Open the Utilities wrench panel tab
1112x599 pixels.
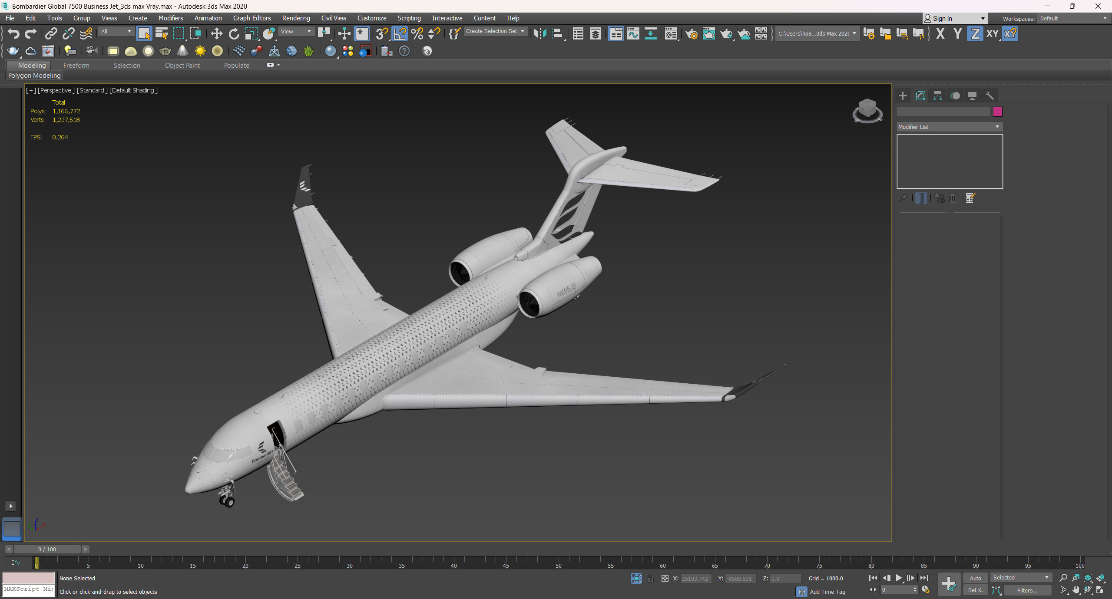pyautogui.click(x=990, y=95)
